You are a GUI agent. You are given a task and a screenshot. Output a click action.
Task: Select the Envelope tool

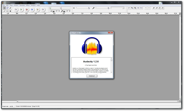point(7,8)
